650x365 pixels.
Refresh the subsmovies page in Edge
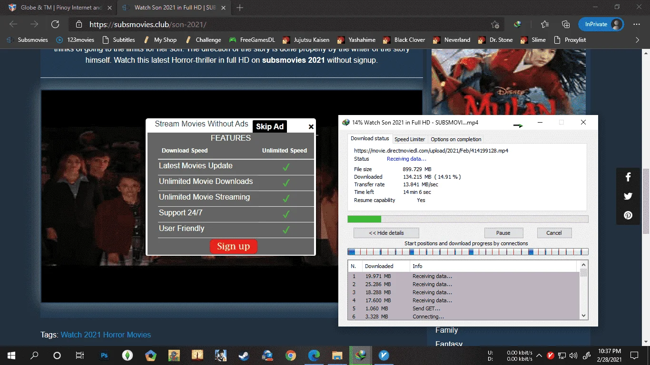[x=55, y=24]
